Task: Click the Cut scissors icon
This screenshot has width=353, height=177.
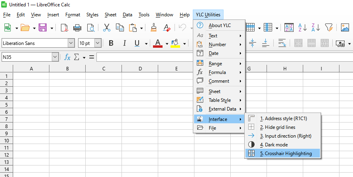Action: [x=106, y=27]
